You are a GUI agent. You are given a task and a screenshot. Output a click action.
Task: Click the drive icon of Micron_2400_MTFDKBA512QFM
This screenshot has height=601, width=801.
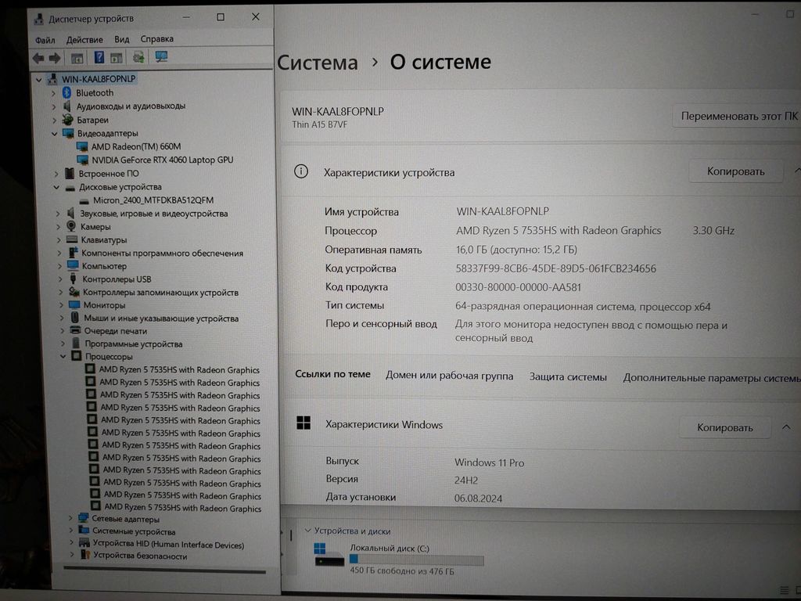(x=84, y=200)
